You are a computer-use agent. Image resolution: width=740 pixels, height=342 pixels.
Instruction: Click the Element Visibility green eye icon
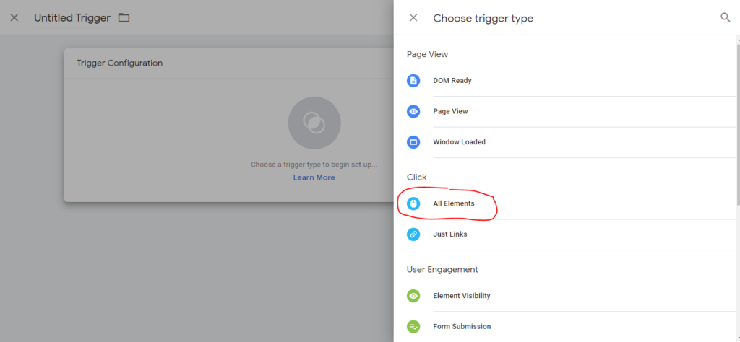tap(413, 296)
